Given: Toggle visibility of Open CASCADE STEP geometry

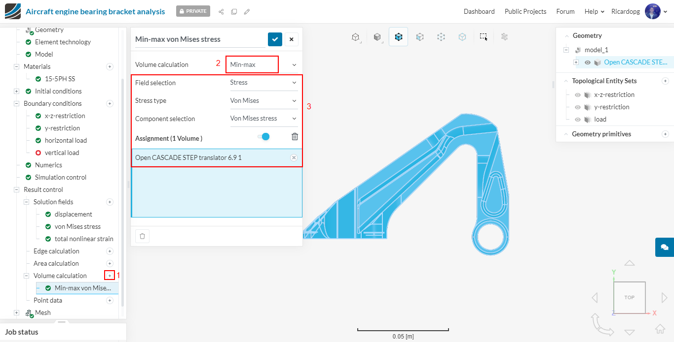Looking at the screenshot, I should (x=588, y=62).
